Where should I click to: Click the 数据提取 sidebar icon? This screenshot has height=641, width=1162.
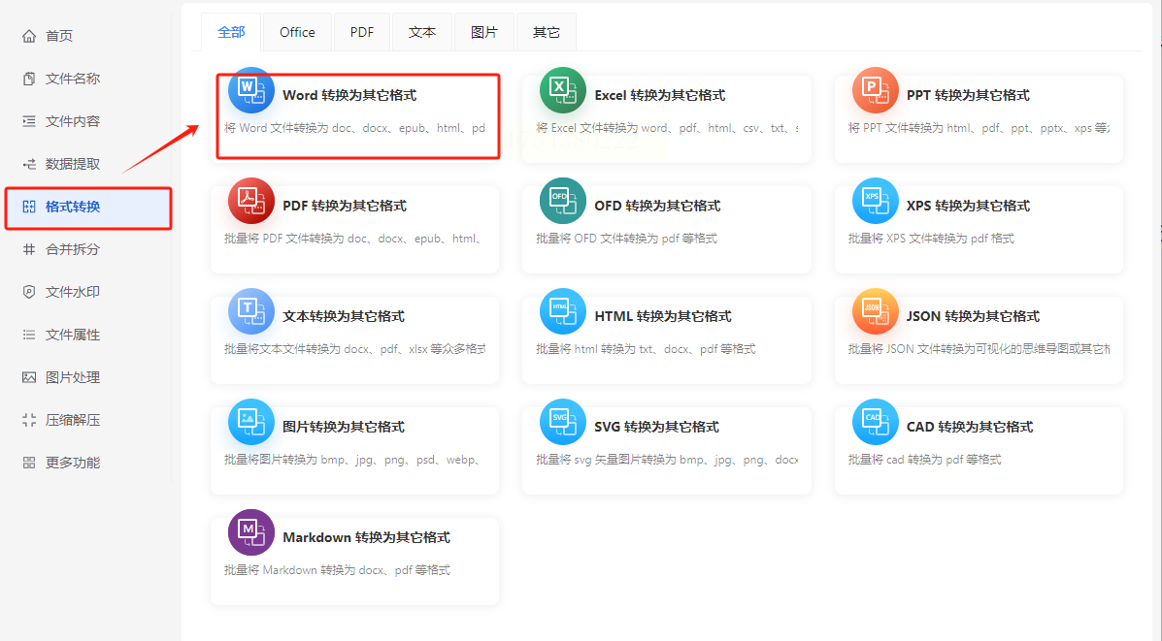coord(29,164)
